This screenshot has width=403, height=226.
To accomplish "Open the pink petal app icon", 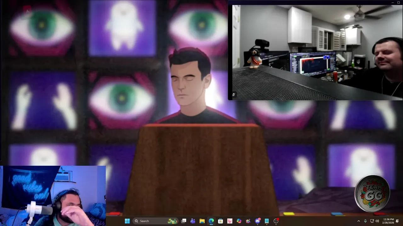I will click(230, 221).
